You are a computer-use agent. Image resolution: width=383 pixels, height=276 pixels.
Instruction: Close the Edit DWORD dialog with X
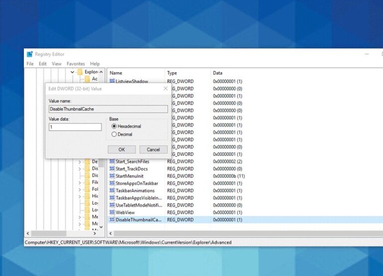pyautogui.click(x=166, y=88)
